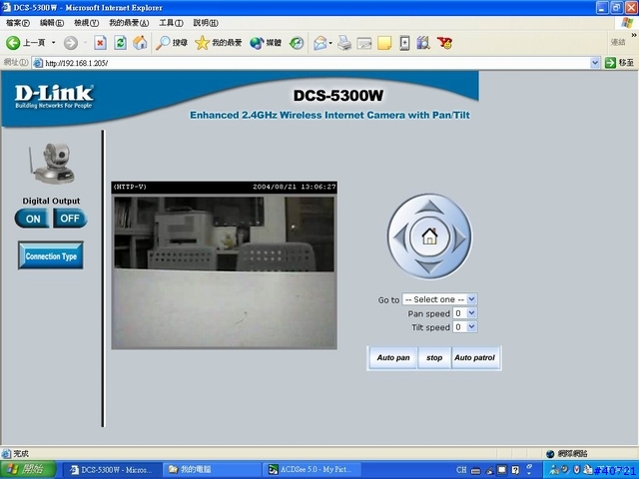Click the Yahoo Y toolbar icon
Screen dimensions: 639x479
444,43
